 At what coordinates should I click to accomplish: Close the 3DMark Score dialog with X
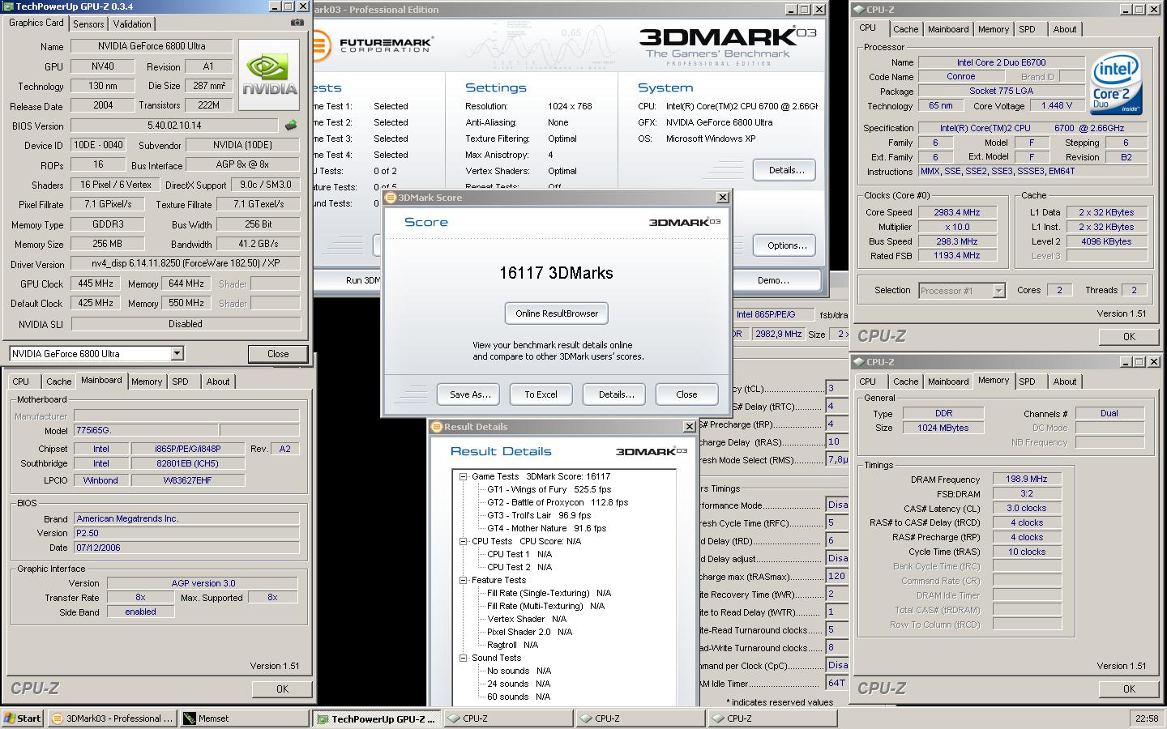pyautogui.click(x=722, y=197)
